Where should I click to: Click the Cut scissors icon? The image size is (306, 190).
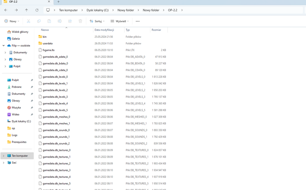coord(29,21)
